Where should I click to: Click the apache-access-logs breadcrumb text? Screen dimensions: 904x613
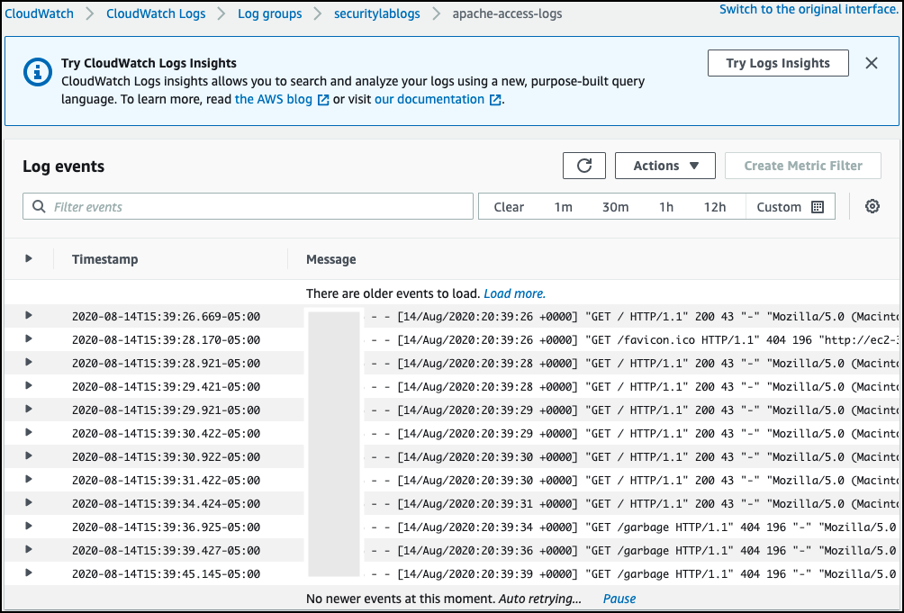[x=507, y=14]
